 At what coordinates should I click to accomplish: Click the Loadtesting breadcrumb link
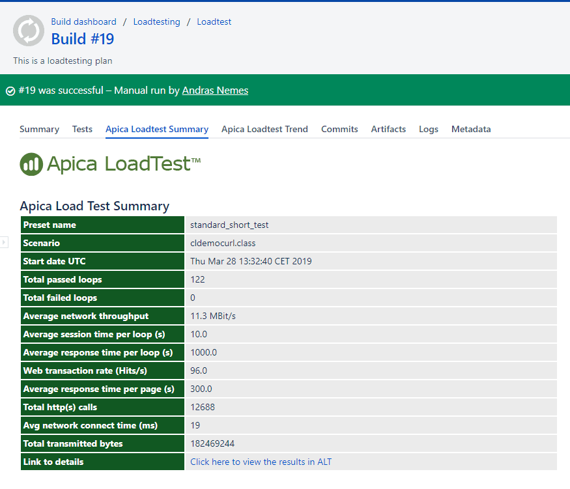click(x=156, y=21)
